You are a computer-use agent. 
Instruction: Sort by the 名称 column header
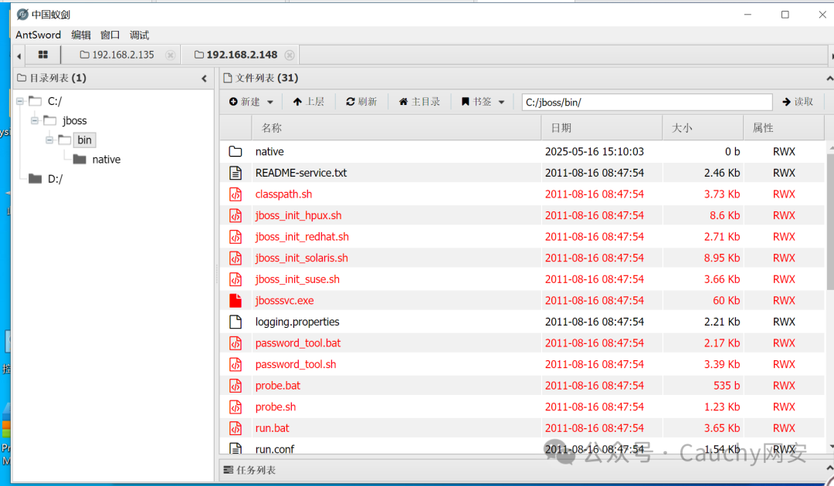point(396,128)
